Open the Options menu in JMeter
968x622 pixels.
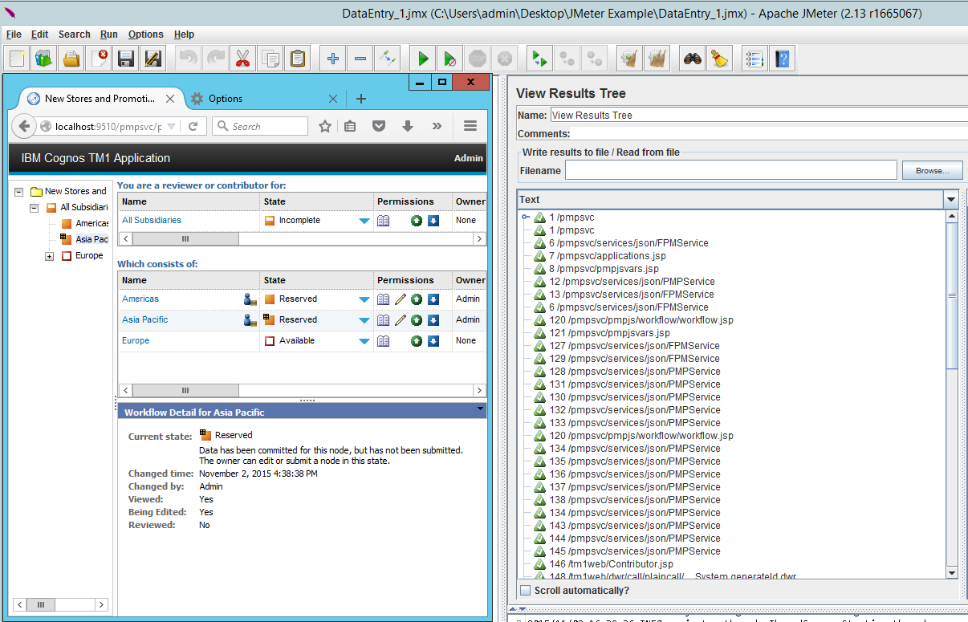[x=146, y=35]
